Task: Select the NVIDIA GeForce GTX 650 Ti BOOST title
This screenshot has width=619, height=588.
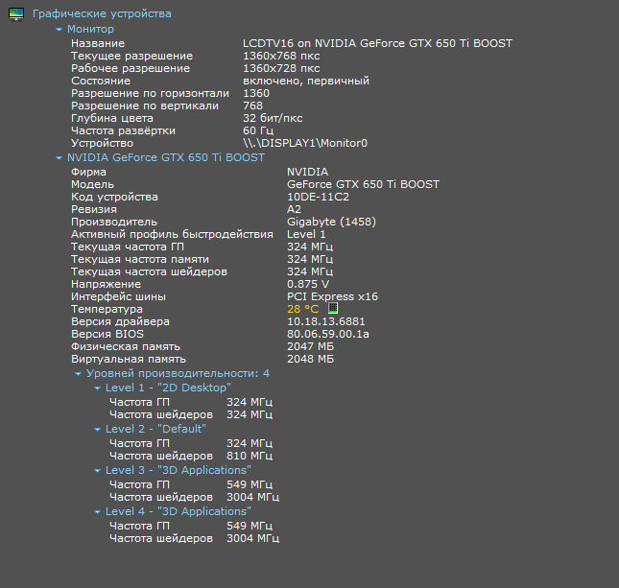Action: coord(165,157)
